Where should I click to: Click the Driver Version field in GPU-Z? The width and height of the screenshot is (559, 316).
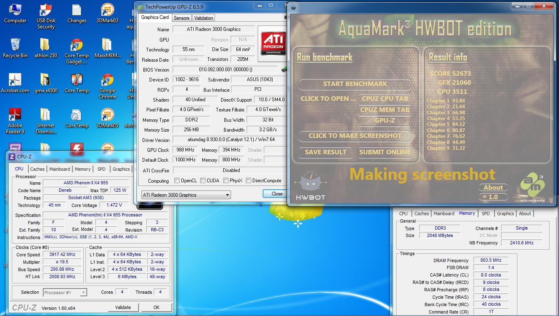[230, 140]
